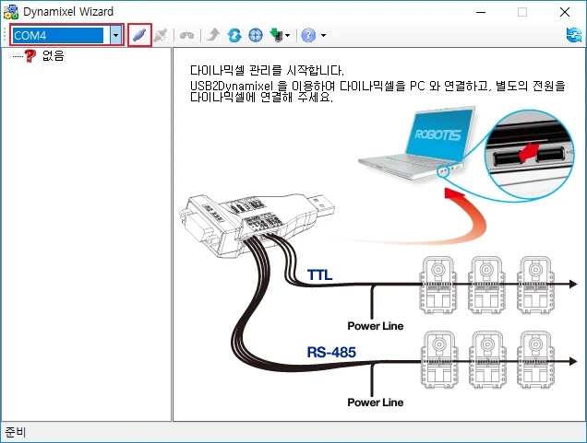Image resolution: width=587 pixels, height=443 pixels.
Task: Click the Dynamixel Wizard title bar icon
Action: (12, 12)
